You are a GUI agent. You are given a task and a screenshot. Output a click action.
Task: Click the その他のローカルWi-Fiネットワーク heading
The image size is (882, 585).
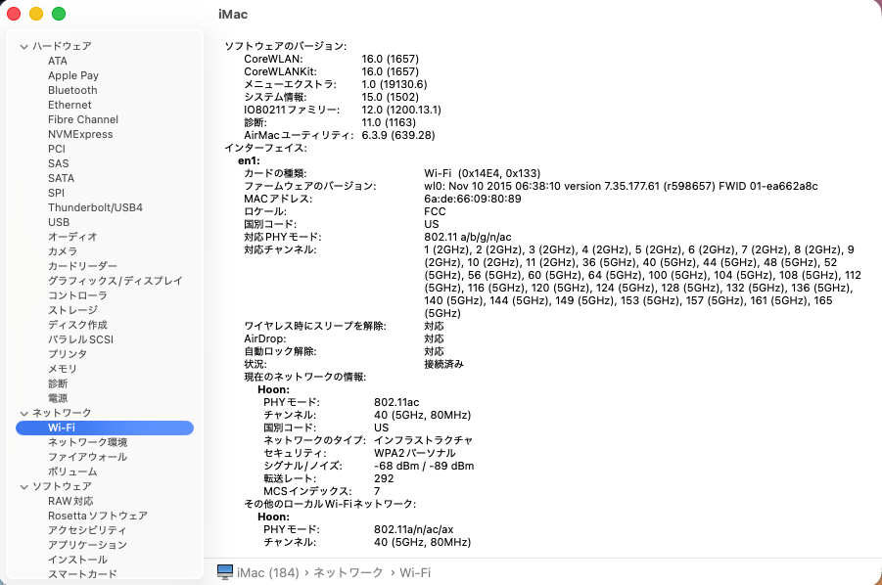tap(330, 504)
